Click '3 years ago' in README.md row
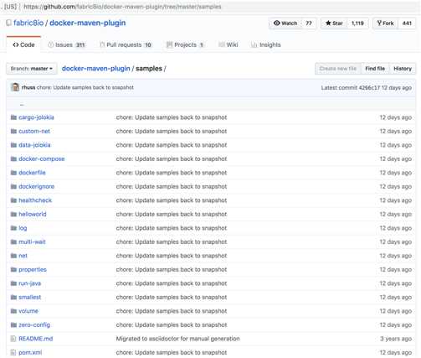The height and width of the screenshot is (358, 421). tap(396, 339)
